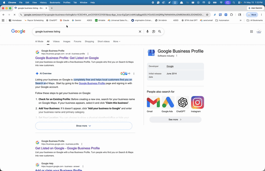The width and height of the screenshot is (265, 171).
Task: Open more options for Google Help result
Action: (83, 167)
